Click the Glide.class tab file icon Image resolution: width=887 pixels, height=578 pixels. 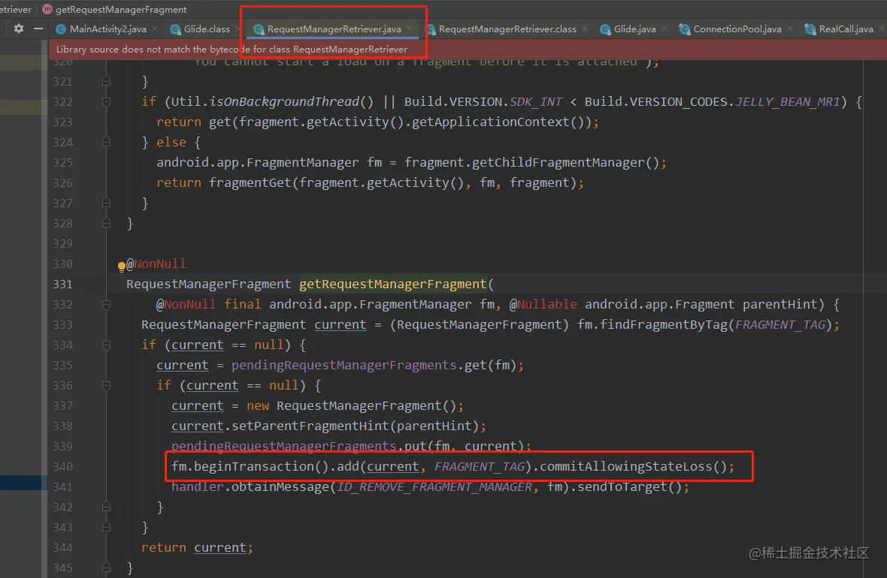[x=175, y=29]
